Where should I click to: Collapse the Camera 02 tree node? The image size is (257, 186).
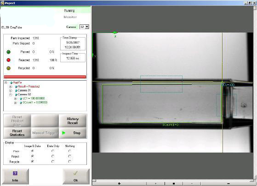tap(11, 94)
